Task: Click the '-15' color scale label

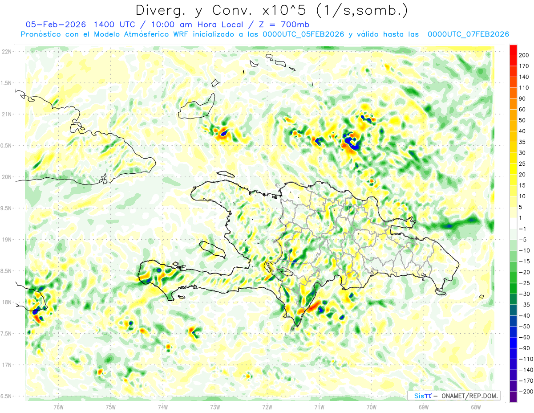Action: click(524, 262)
